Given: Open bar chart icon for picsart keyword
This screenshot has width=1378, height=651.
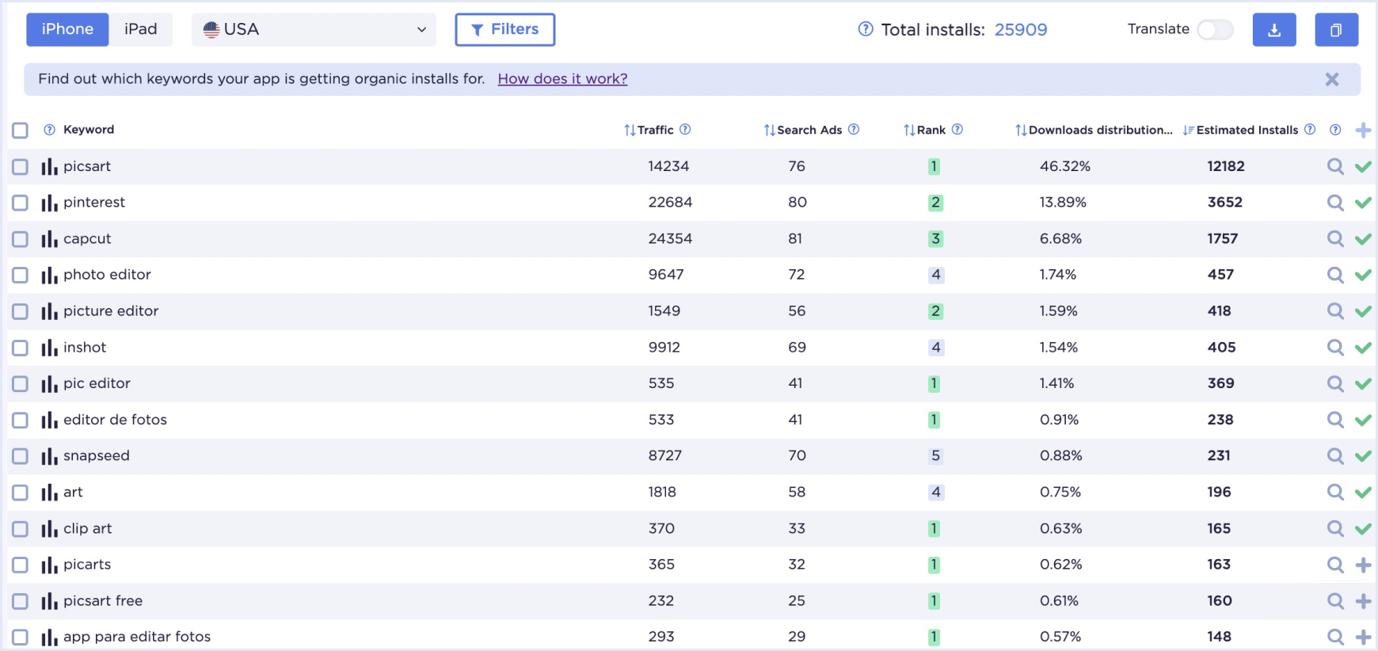Looking at the screenshot, I should [49, 167].
